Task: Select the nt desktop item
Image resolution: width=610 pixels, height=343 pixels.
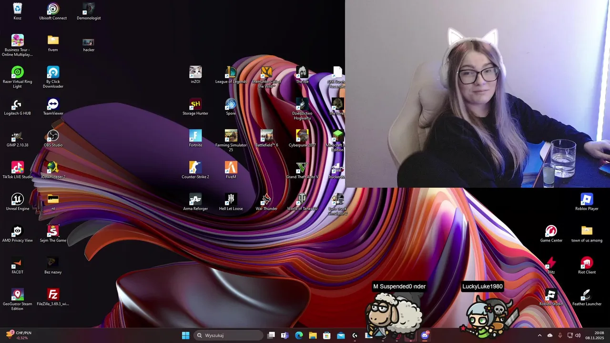Action: [x=53, y=202]
